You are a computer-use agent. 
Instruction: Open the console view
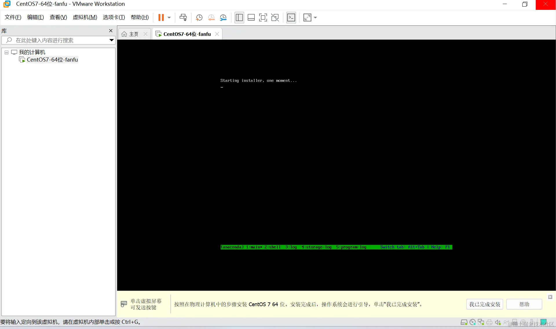(291, 18)
